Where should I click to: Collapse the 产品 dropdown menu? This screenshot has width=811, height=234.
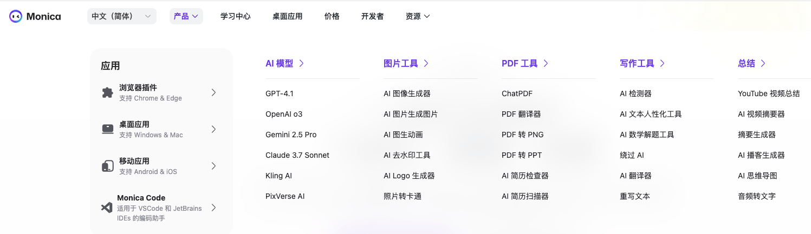[186, 16]
